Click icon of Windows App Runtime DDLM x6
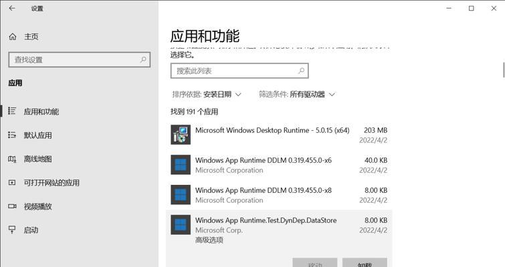Viewport: 505px width, 267px height. point(181,165)
